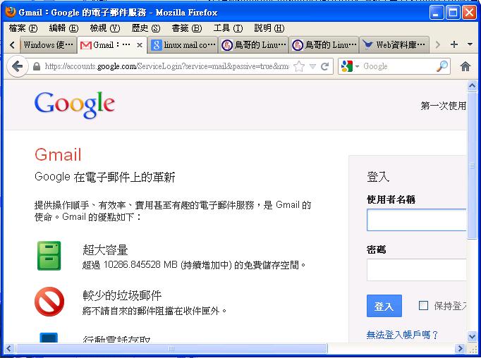Open the 檢視 (V) menu
This screenshot has width=481, height=358.
(x=104, y=28)
